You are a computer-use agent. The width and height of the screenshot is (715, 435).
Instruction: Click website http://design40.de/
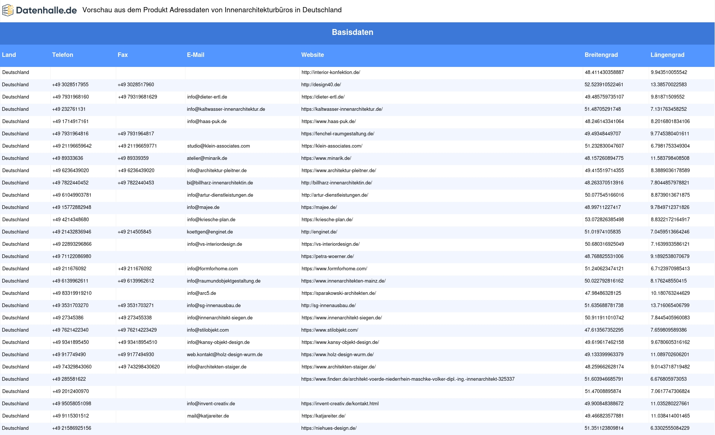pyautogui.click(x=321, y=85)
